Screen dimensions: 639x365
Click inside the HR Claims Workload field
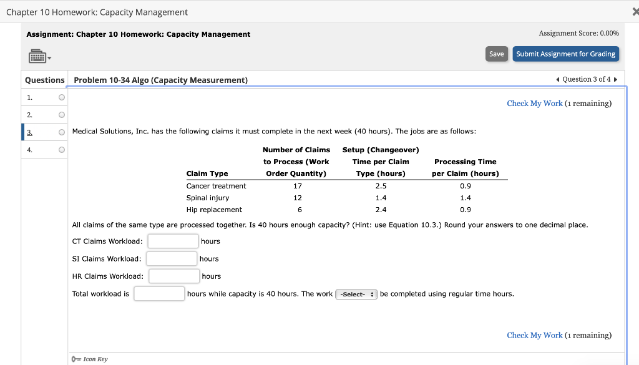(x=173, y=276)
